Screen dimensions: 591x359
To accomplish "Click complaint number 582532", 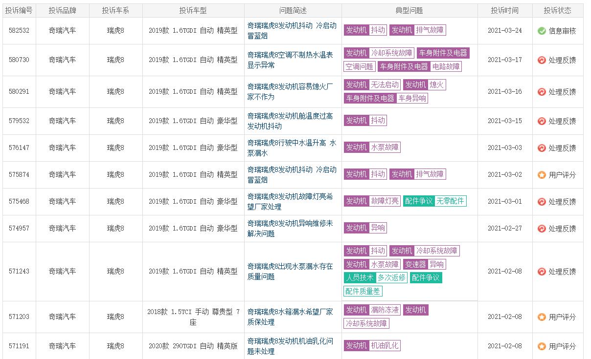I will [19, 30].
